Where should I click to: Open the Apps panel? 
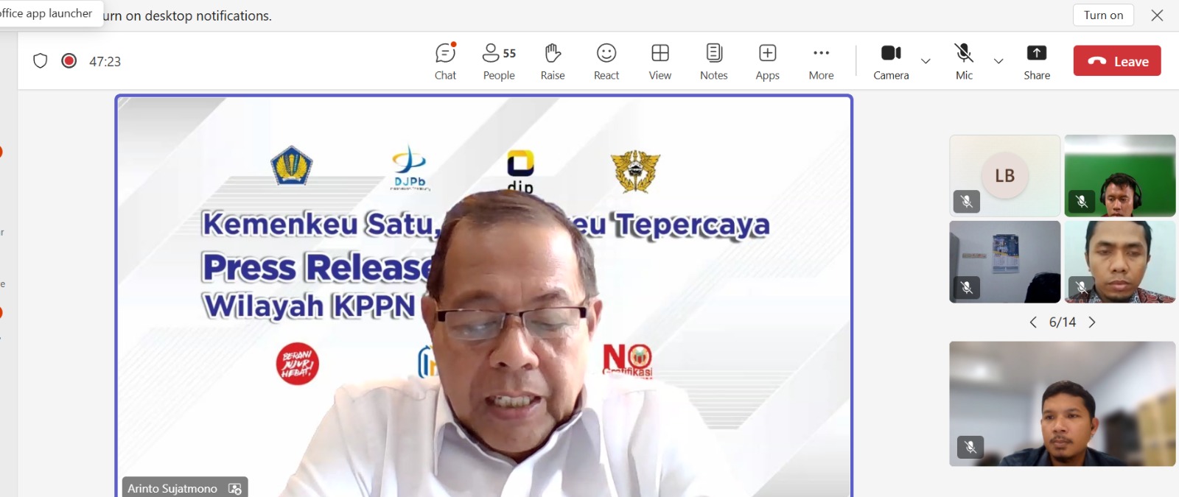[767, 61]
